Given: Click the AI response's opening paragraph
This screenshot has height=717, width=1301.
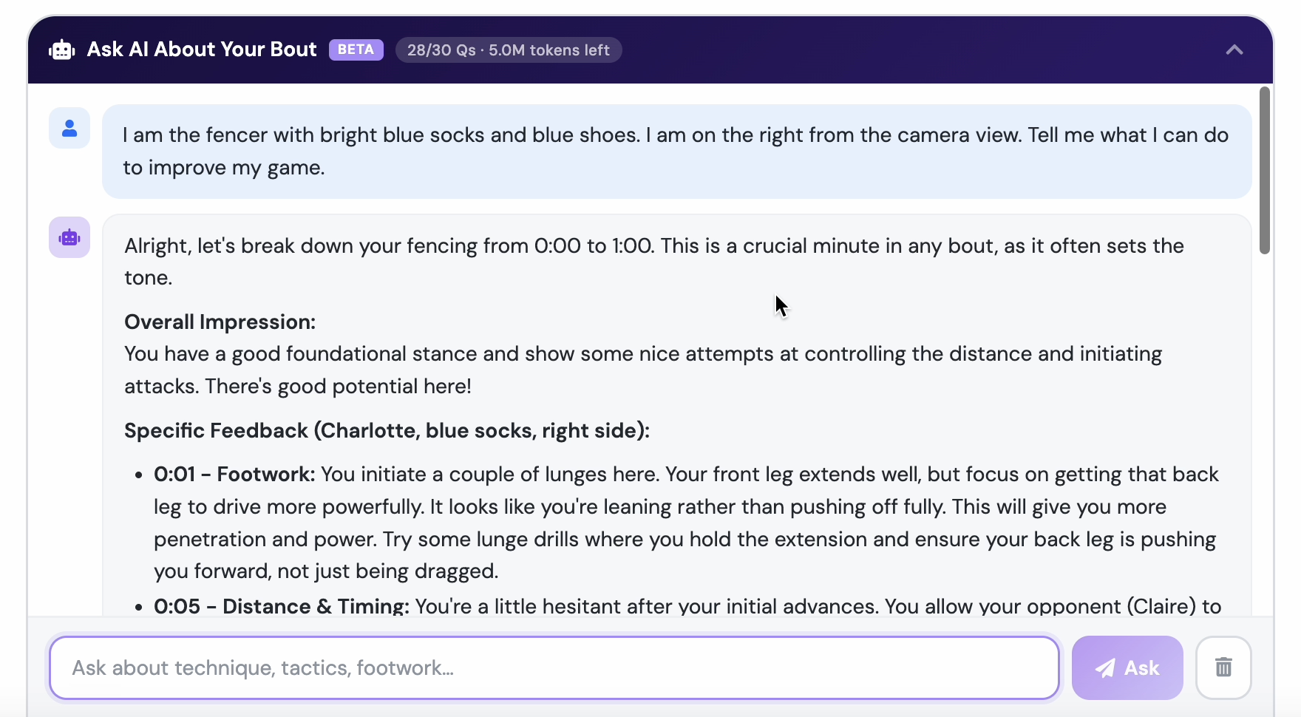Looking at the screenshot, I should tap(653, 262).
